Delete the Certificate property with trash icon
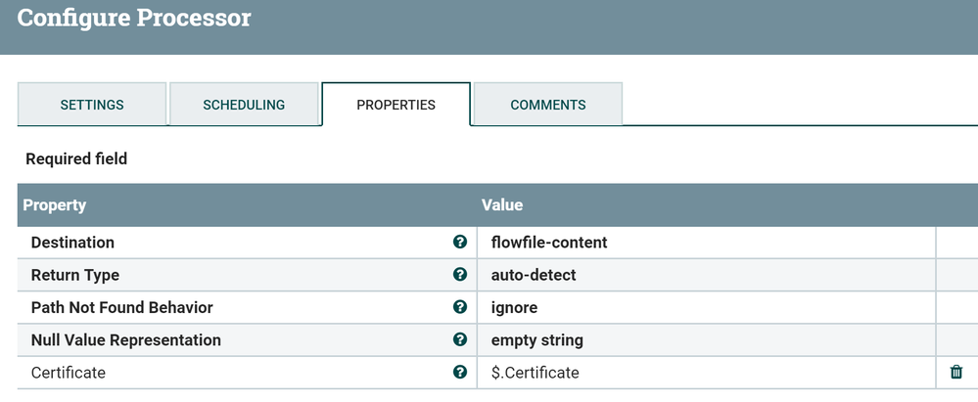Image resolution: width=978 pixels, height=402 pixels. (x=956, y=372)
